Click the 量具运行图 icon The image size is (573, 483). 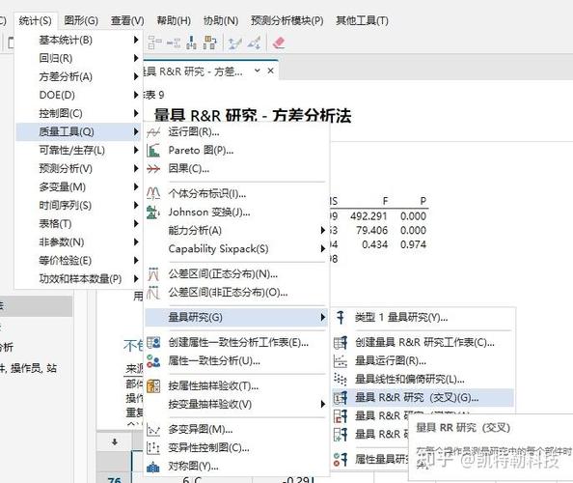(x=341, y=361)
